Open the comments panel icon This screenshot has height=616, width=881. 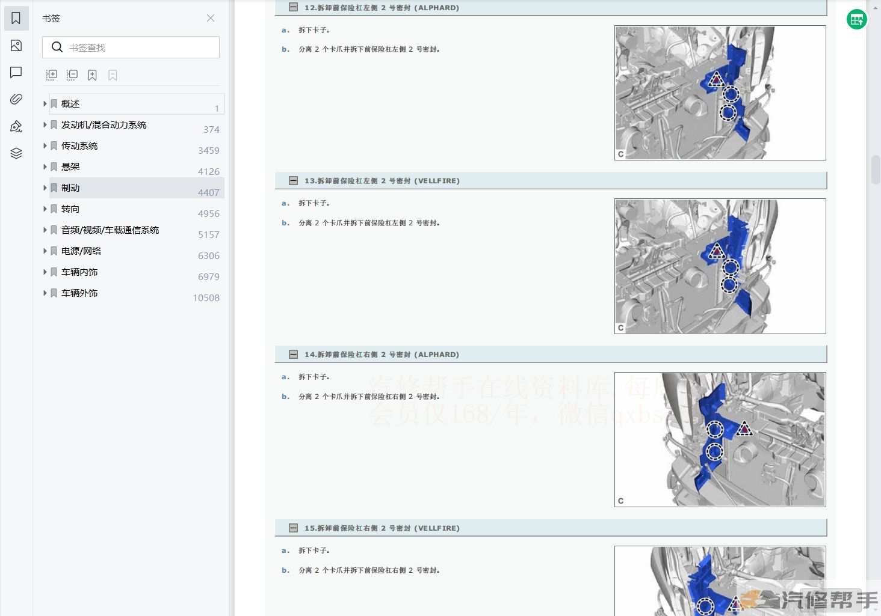coord(16,73)
